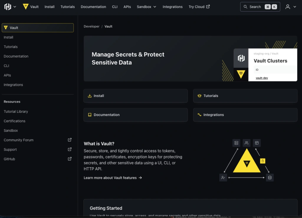This screenshot has height=218, width=302.
Task: Click the users icon atop Vault diagram
Action: pyautogui.click(x=247, y=143)
